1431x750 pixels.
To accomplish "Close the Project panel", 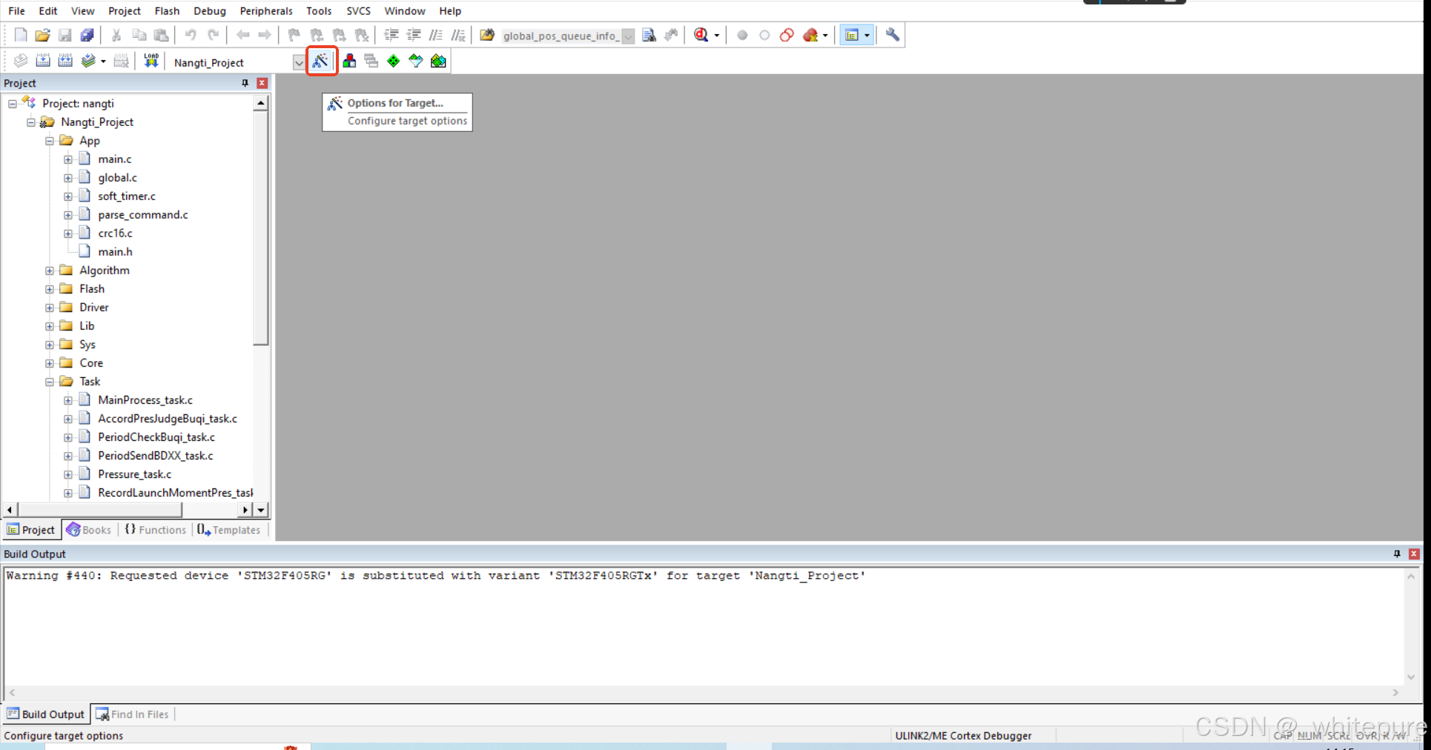I will pos(262,83).
